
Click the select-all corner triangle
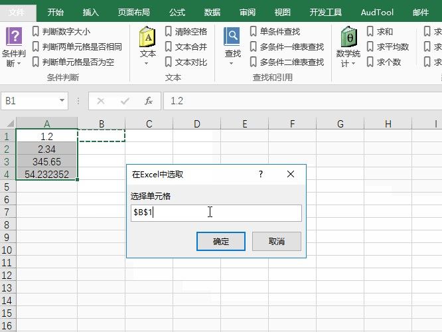(10, 124)
